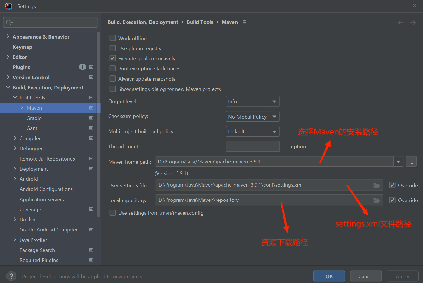Screen dimensions: 423x283
Task: Toggle Override for User settings file
Action: (x=393, y=185)
